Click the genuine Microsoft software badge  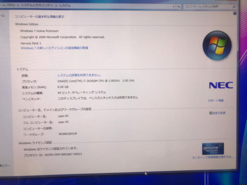pos(213,148)
